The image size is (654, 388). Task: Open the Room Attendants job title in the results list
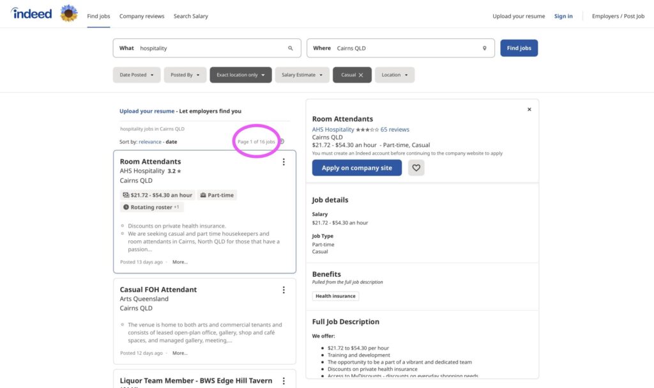pos(150,162)
